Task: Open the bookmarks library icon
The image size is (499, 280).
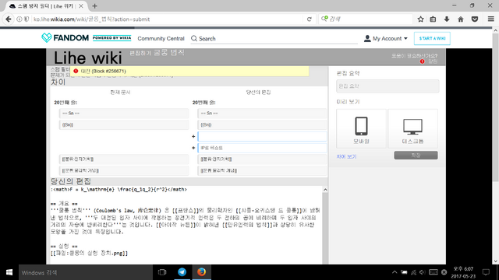Action: [433, 19]
